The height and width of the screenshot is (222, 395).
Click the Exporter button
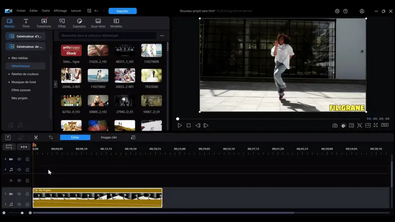click(x=122, y=11)
